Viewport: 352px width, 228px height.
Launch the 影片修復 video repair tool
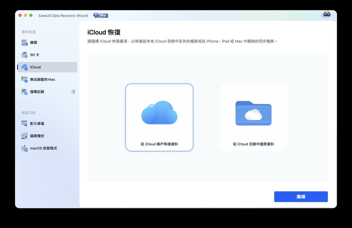coord(37,124)
